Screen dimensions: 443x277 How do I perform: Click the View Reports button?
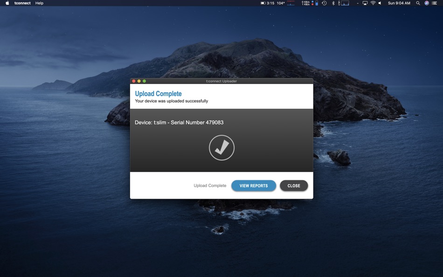click(253, 186)
